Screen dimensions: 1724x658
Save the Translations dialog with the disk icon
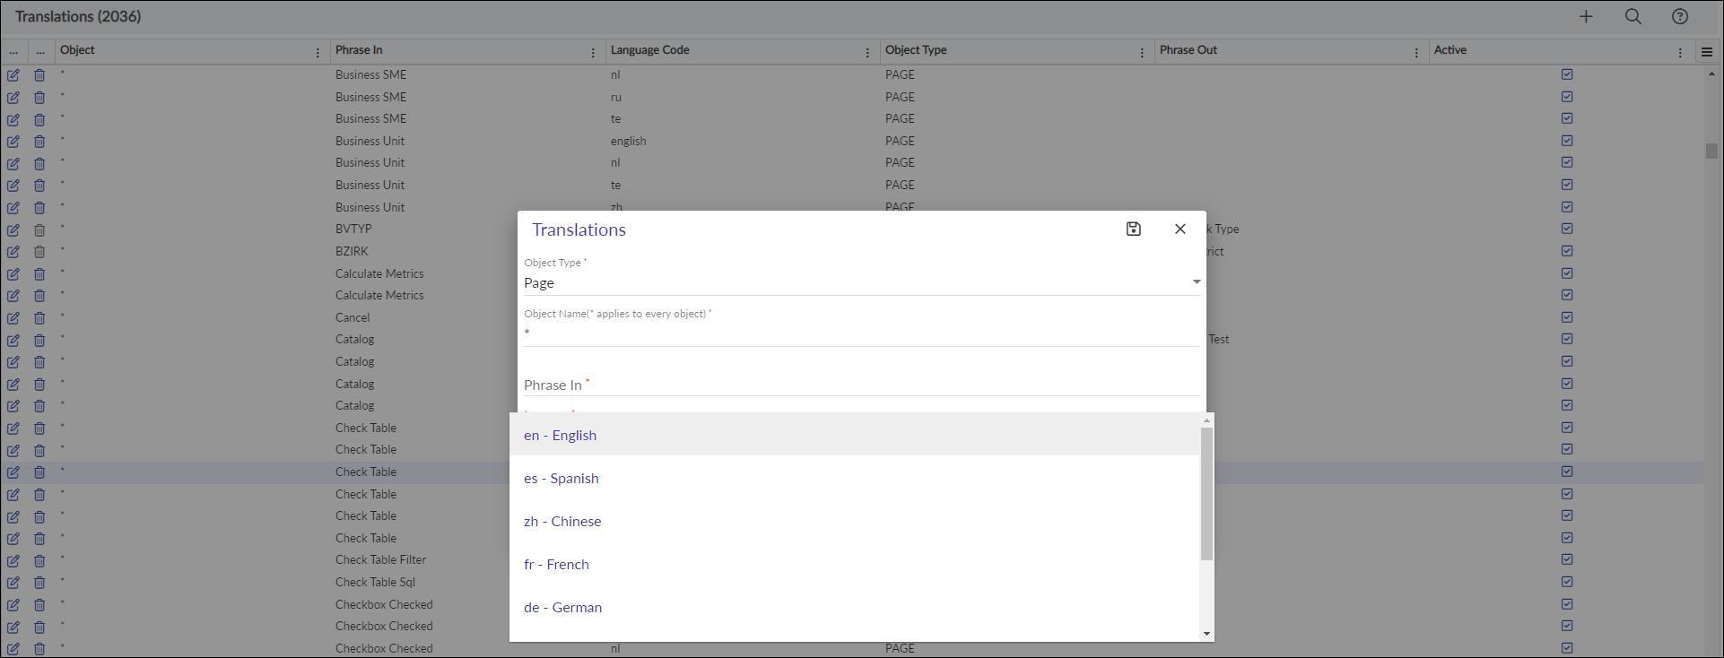(1134, 229)
